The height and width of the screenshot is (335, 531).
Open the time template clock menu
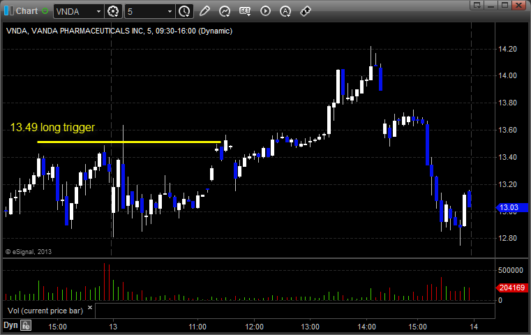point(185,12)
